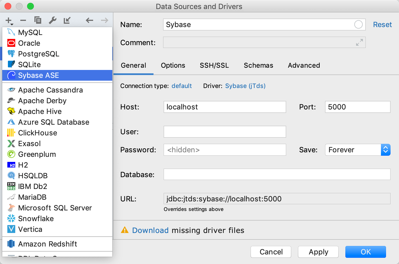399x264 pixels.
Task: Go back with the left arrow icon
Action: (x=89, y=20)
